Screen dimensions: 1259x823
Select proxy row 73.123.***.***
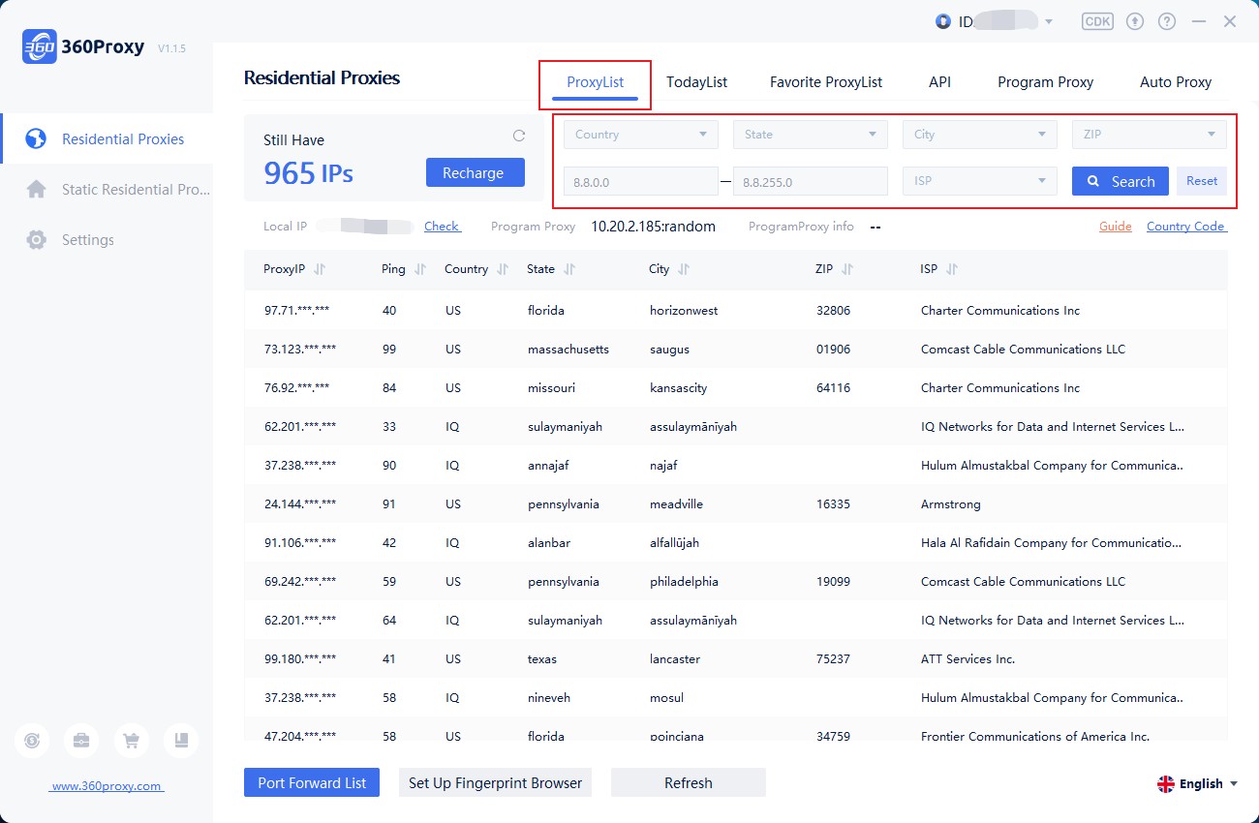[736, 349]
